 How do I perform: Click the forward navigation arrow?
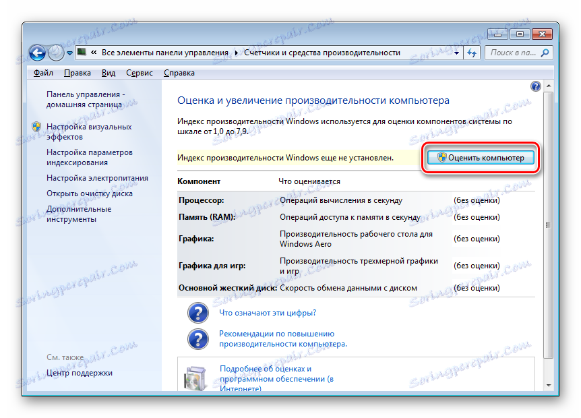pyautogui.click(x=56, y=53)
